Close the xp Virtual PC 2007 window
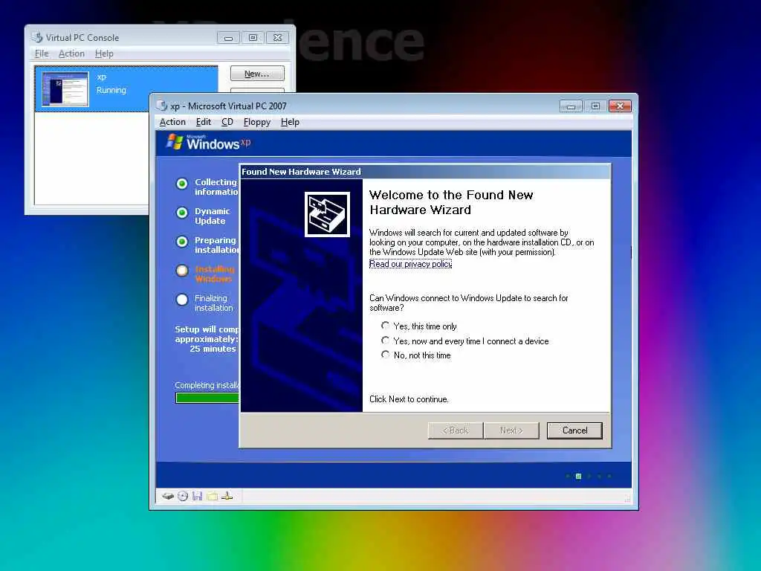Screen dimensions: 761x571 click(x=620, y=106)
